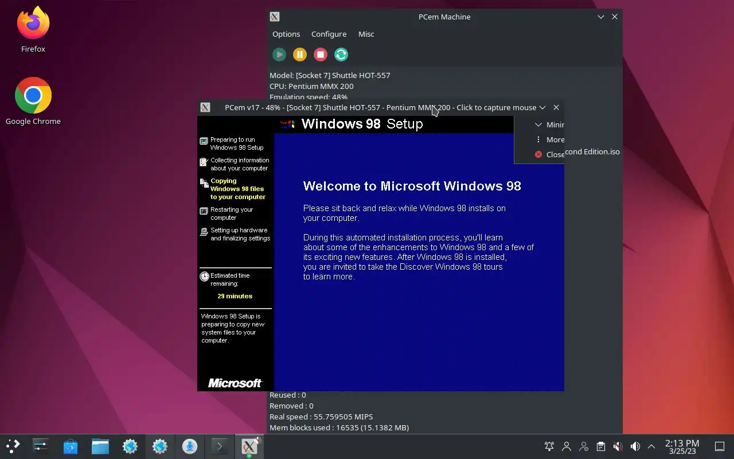734x459 pixels.
Task: Choose the Close entry in window popup menu
Action: (549, 154)
